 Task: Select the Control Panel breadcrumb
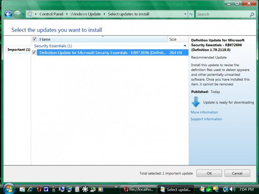point(51,14)
